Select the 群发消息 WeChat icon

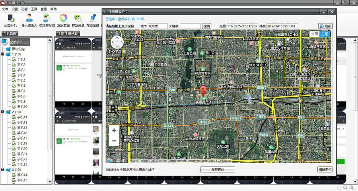[x=78, y=20]
